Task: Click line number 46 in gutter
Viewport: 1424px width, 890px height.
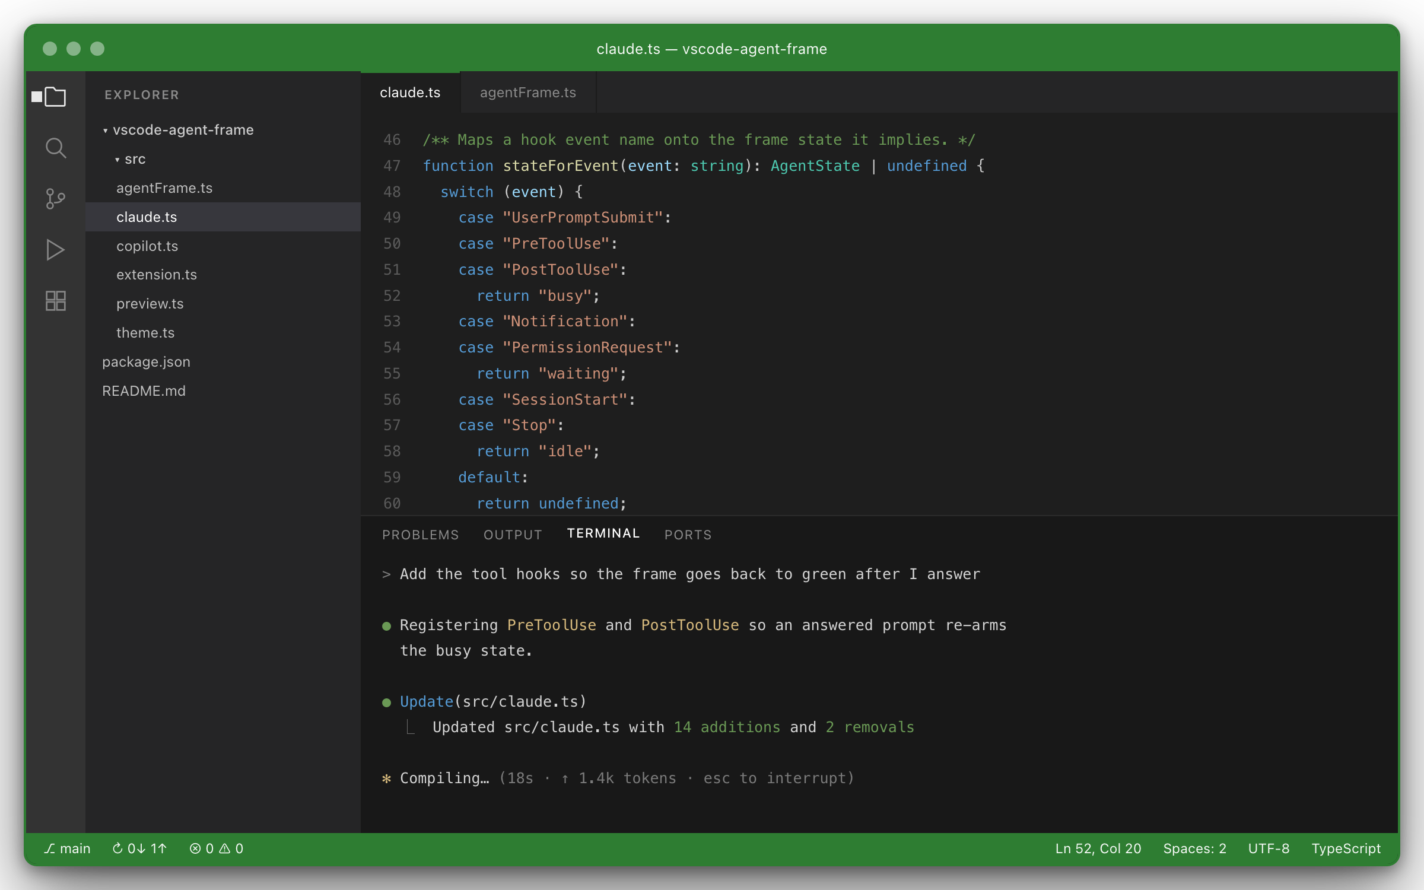Action: point(392,139)
